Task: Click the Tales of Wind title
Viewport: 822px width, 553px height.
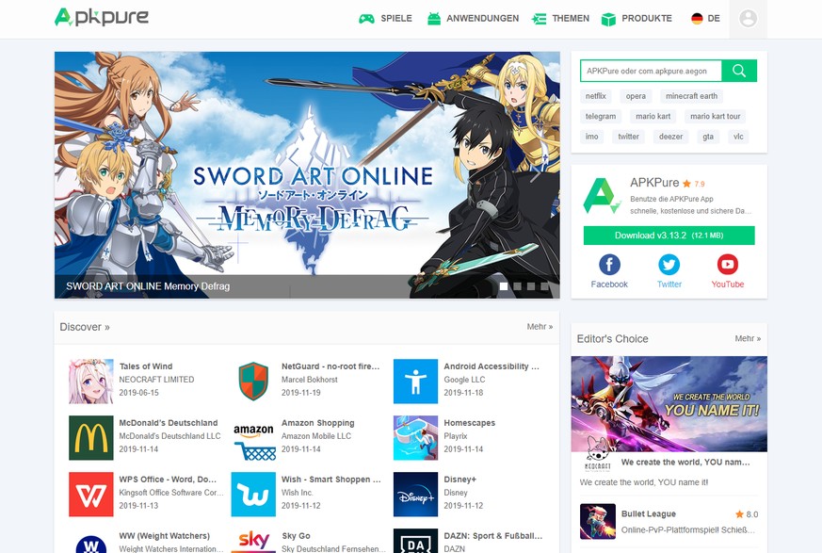Action: (146, 366)
